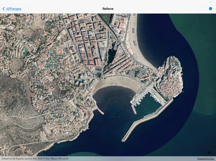Screen dimensions: 216x161
Task: Click the road roundabout behind the beach
Action: coord(99,75)
